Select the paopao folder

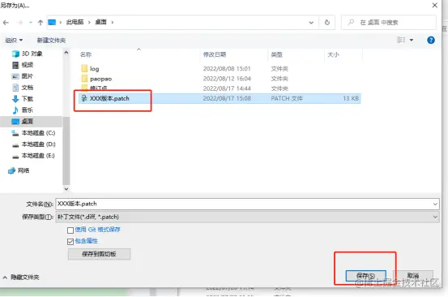[96, 79]
